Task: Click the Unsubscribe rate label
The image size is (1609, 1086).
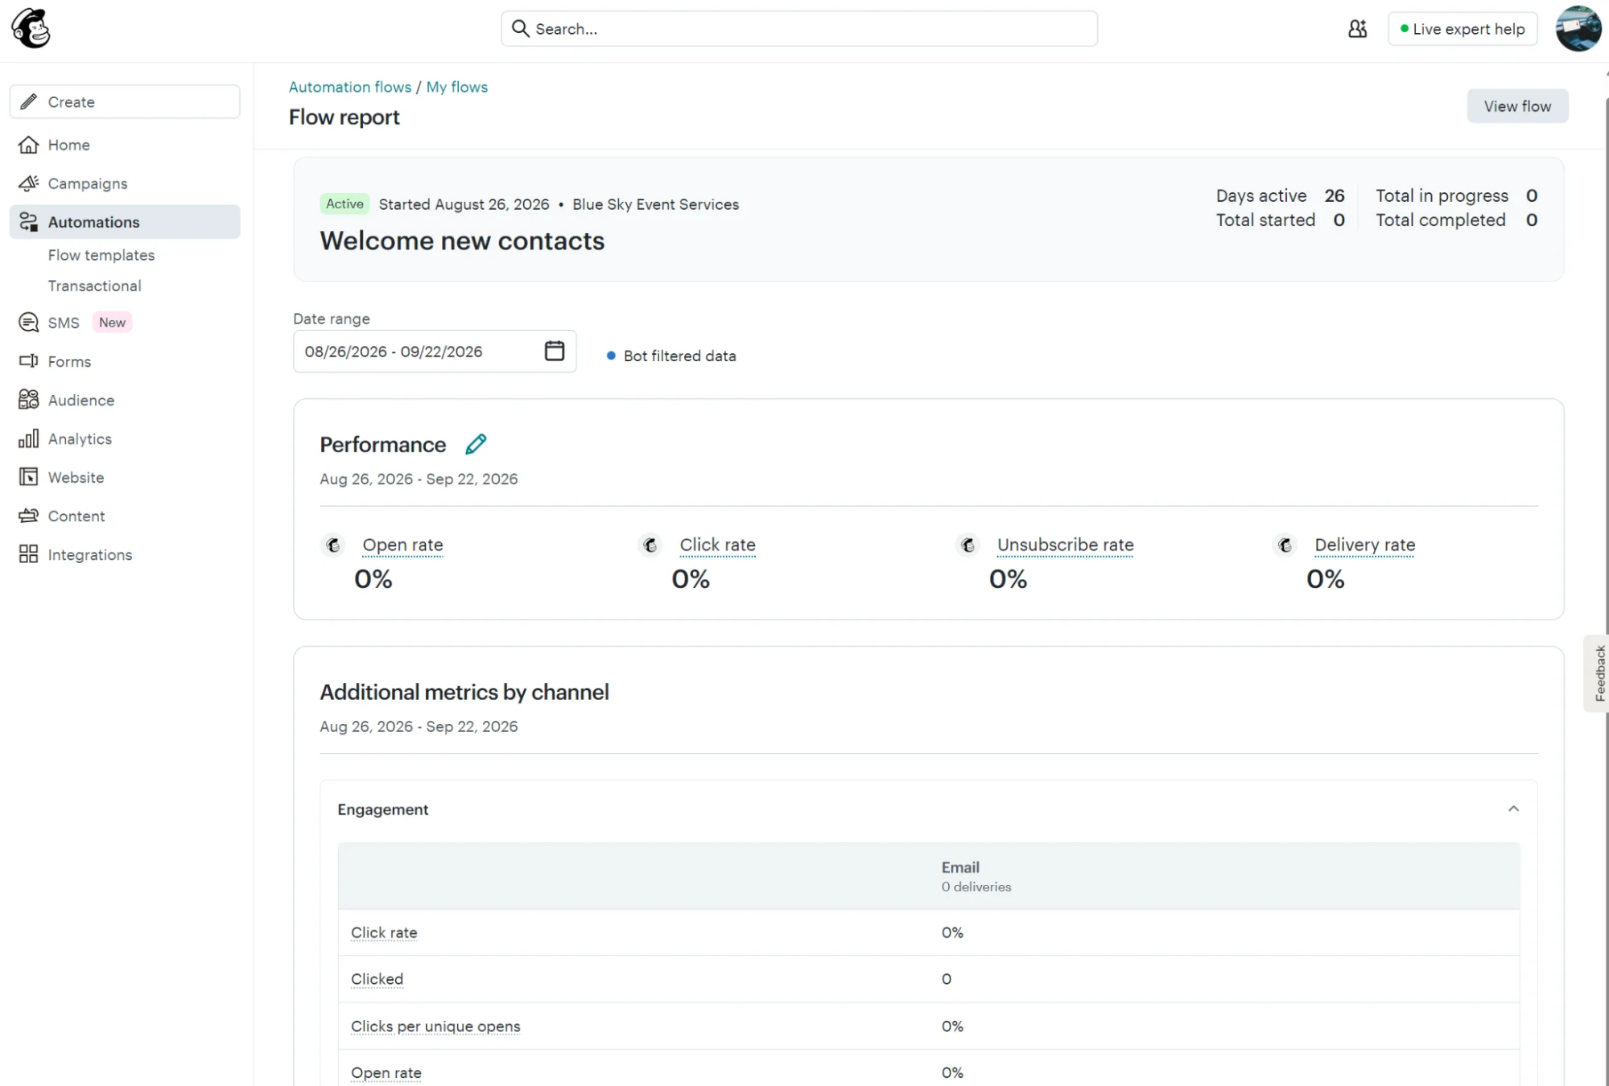Action: [x=1065, y=545]
